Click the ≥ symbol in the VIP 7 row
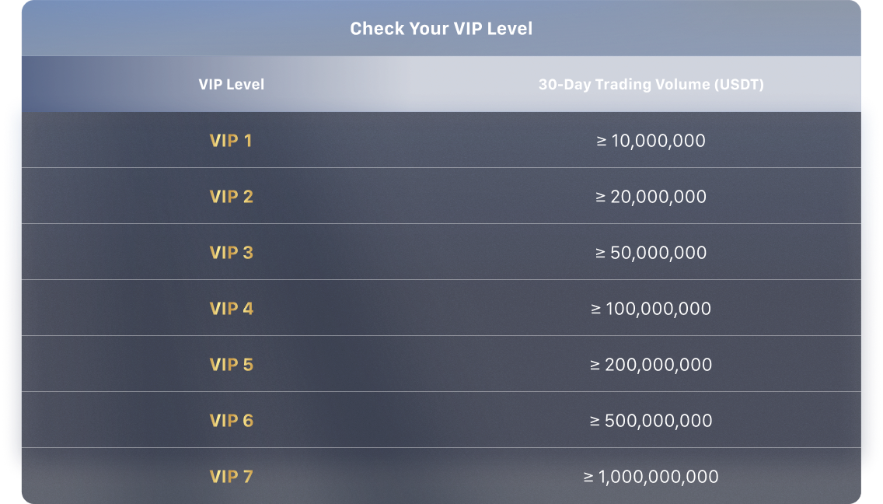 point(588,478)
